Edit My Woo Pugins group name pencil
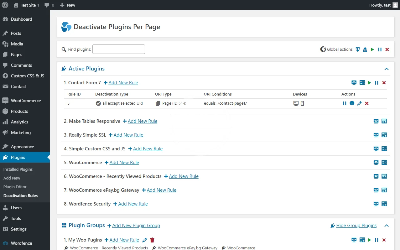The image size is (400, 250). [x=144, y=240]
